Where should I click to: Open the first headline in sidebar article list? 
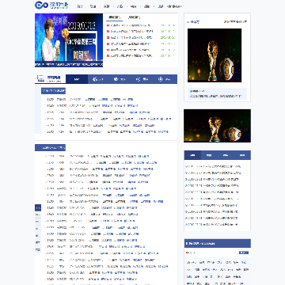coord(213,166)
